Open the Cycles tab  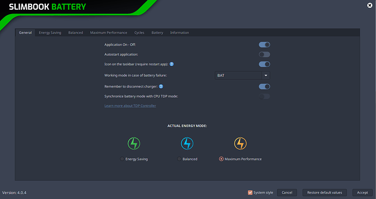(x=139, y=33)
